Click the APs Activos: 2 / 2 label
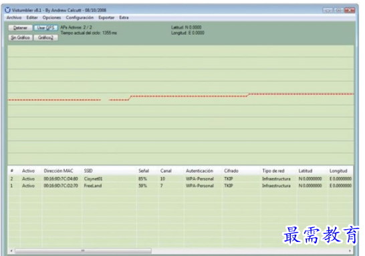The image size is (365, 256). point(76,27)
